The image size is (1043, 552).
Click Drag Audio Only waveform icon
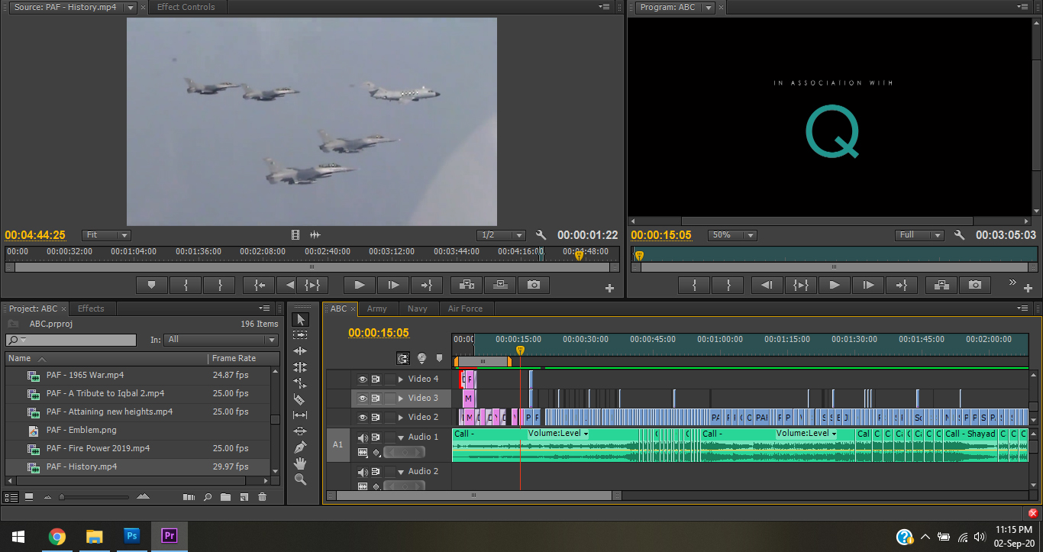[x=315, y=235]
